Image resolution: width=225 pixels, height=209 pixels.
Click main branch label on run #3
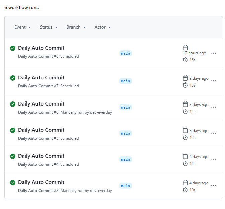point(126,186)
